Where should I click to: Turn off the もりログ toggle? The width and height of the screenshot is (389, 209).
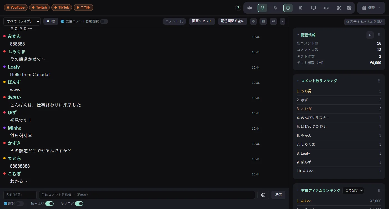pyautogui.click(x=79, y=203)
